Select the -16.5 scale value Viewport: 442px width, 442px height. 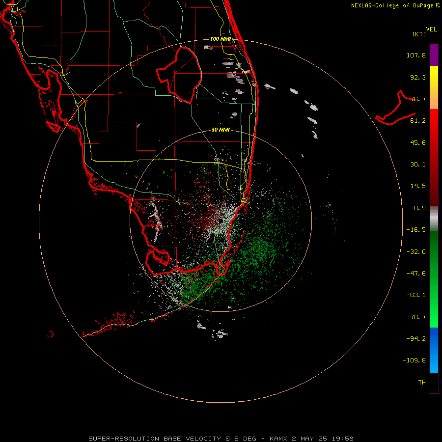(416, 230)
